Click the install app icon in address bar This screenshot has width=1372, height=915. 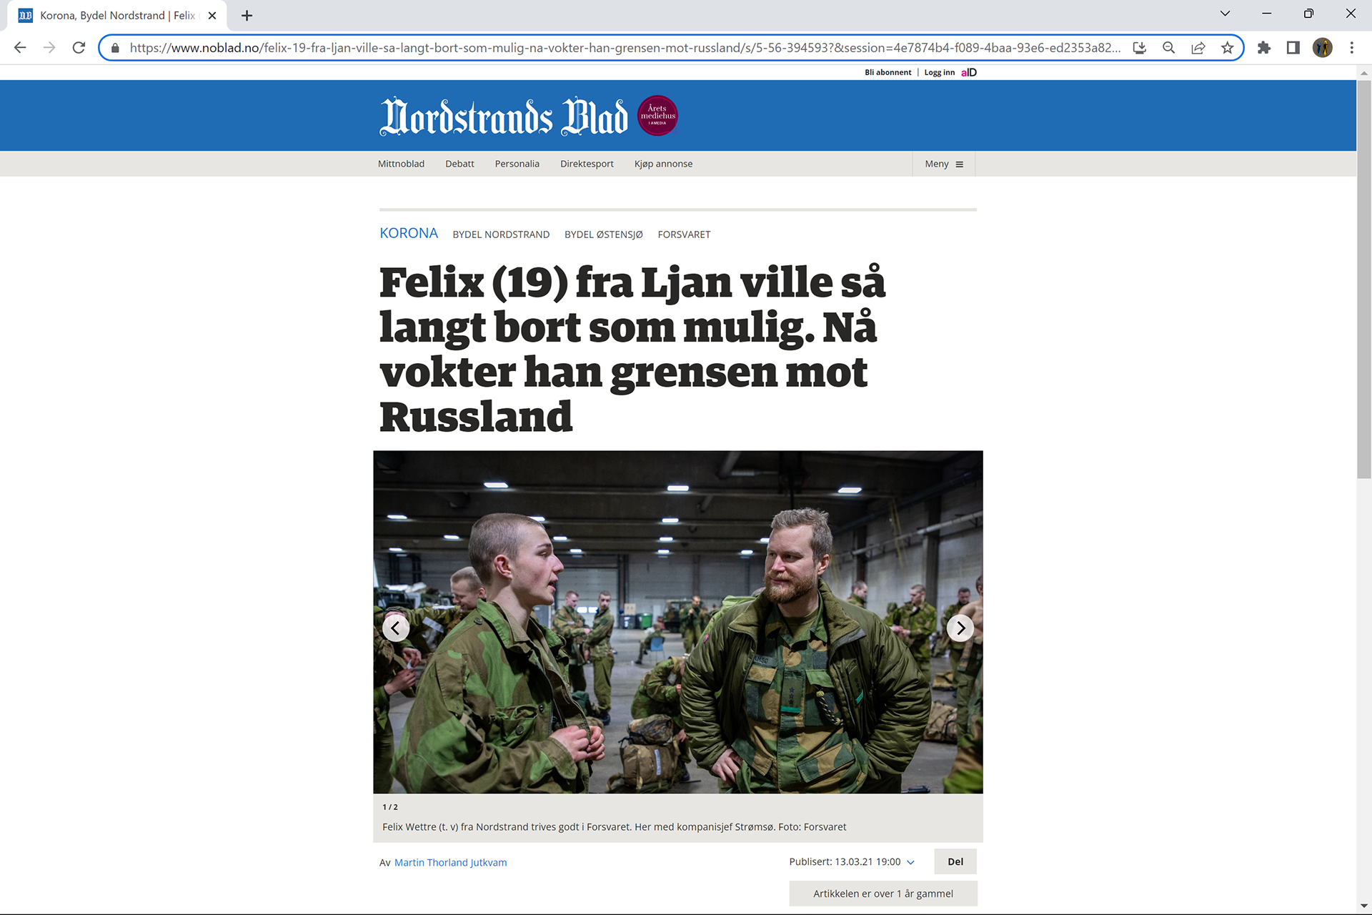[x=1140, y=48]
